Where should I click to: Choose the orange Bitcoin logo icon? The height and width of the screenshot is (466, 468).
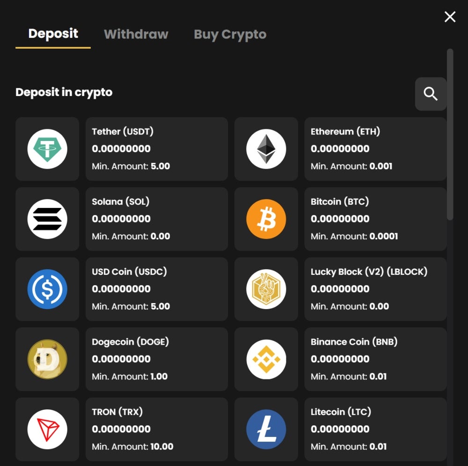(x=266, y=219)
